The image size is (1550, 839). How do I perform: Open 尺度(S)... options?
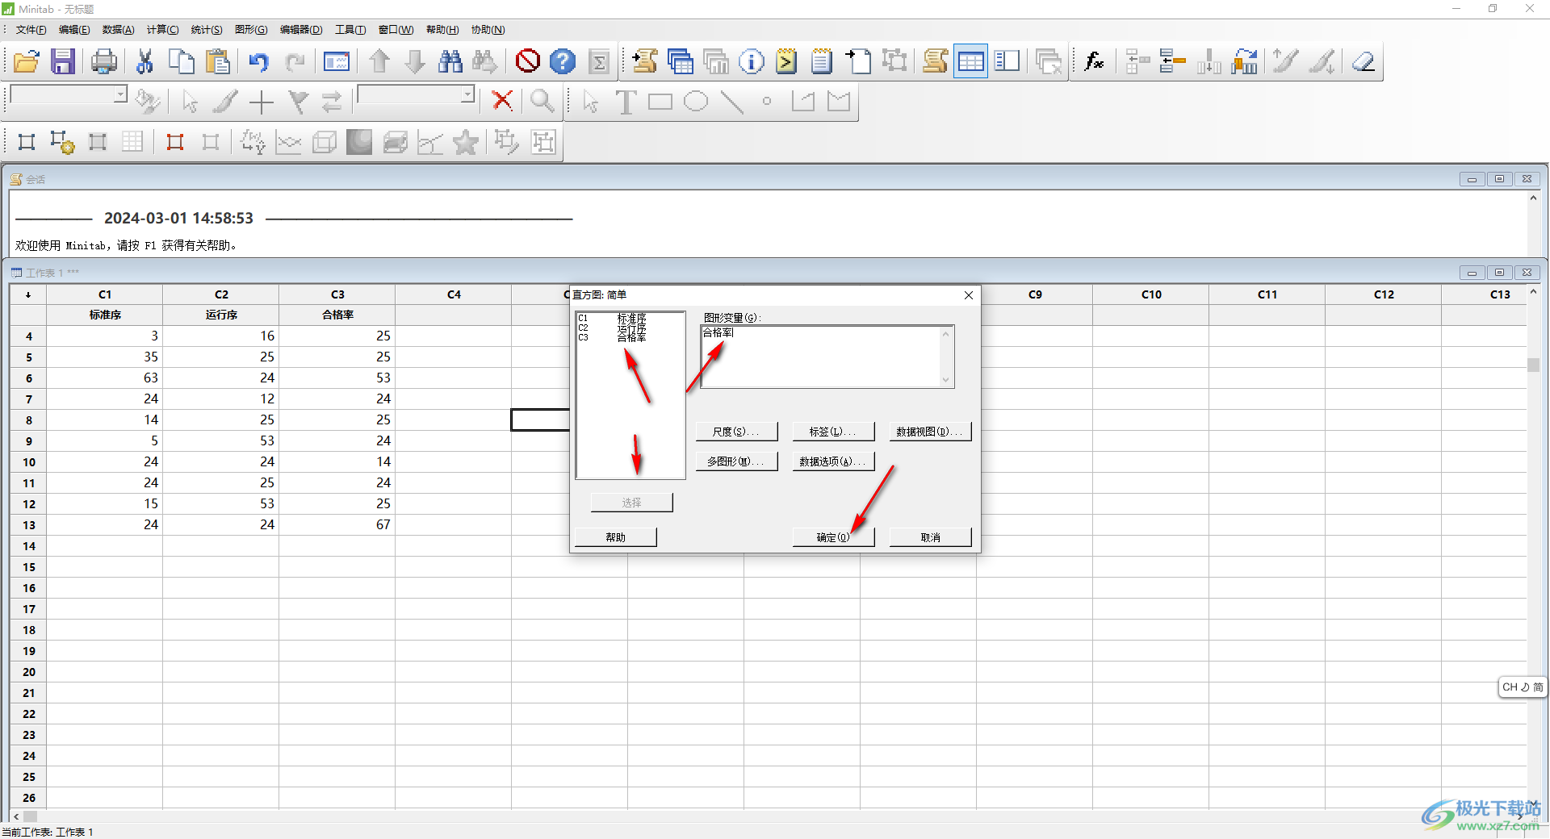click(736, 432)
